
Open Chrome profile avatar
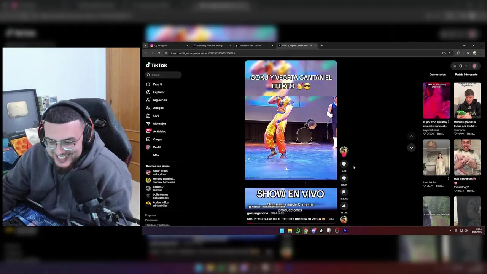[x=474, y=53]
